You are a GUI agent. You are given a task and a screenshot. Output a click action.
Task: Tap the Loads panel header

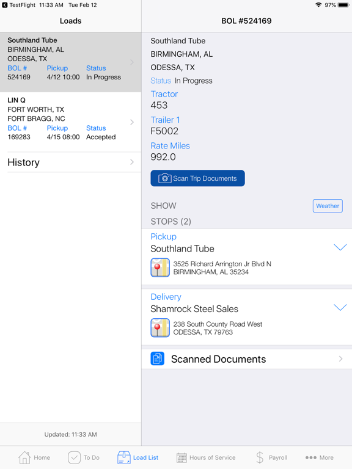pyautogui.click(x=71, y=21)
